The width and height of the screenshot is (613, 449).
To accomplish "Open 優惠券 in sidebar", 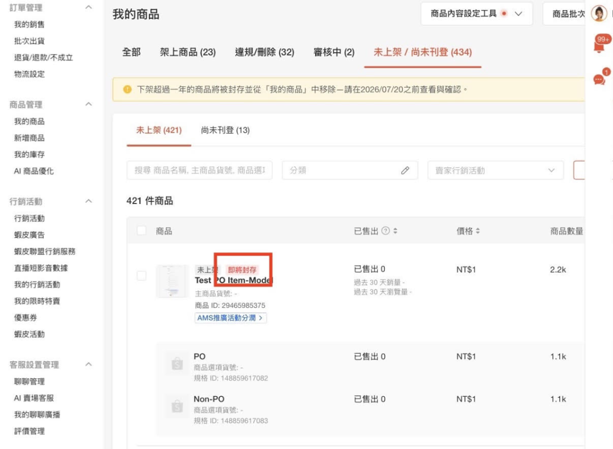I will coord(26,317).
